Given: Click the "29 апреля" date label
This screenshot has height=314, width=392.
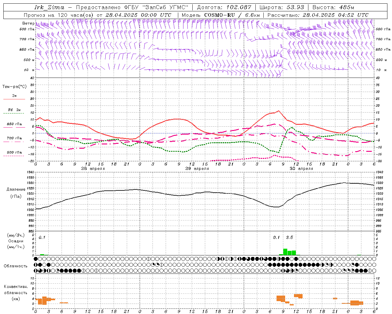Looking at the screenshot, I should point(197,169).
